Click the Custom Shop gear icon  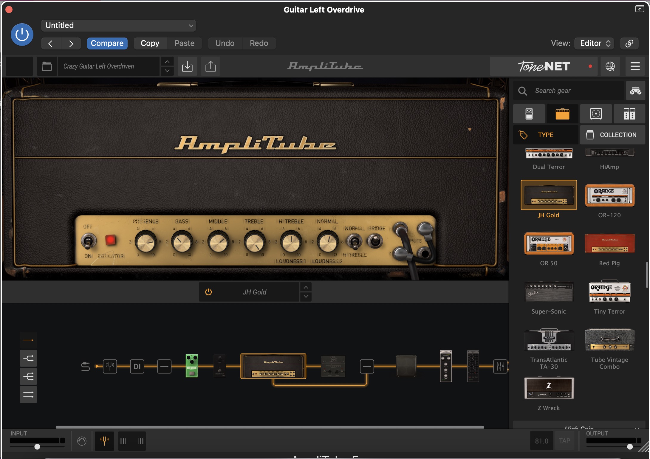coord(635,91)
